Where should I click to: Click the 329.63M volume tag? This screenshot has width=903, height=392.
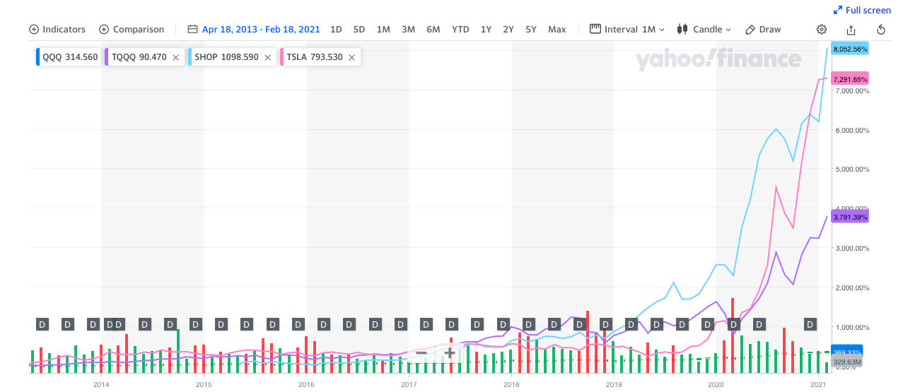click(847, 362)
